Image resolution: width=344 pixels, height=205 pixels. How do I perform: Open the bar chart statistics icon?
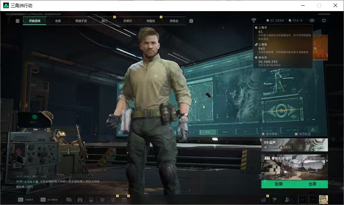coord(263,200)
